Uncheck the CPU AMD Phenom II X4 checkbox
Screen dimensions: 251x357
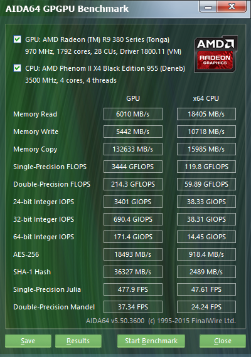[18, 68]
